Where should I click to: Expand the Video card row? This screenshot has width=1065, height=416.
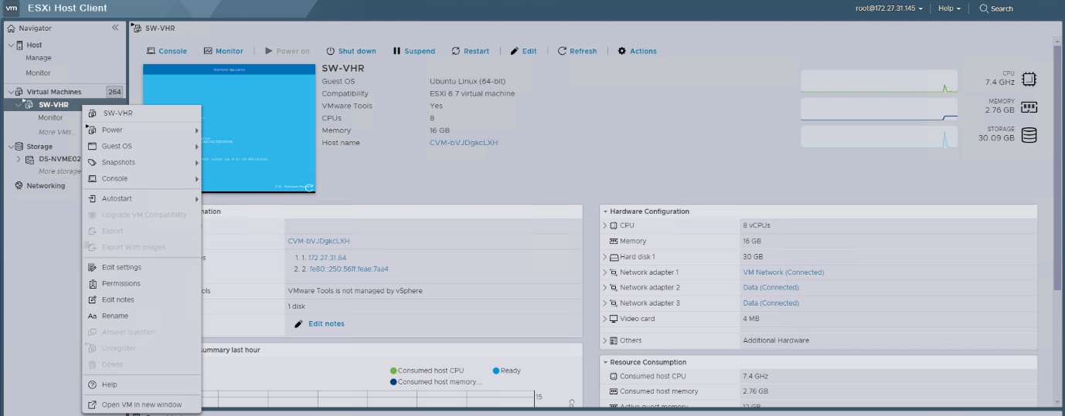pos(605,319)
